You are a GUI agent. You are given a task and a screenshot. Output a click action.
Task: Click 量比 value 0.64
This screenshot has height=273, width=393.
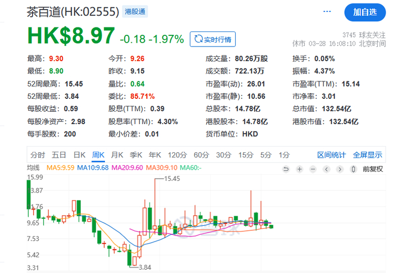[x=138, y=84]
